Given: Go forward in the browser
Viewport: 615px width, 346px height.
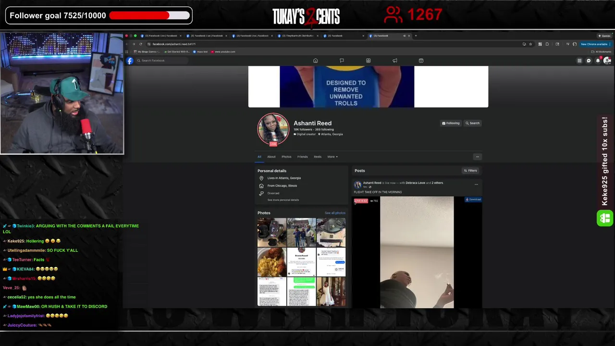Looking at the screenshot, I should (x=134, y=44).
